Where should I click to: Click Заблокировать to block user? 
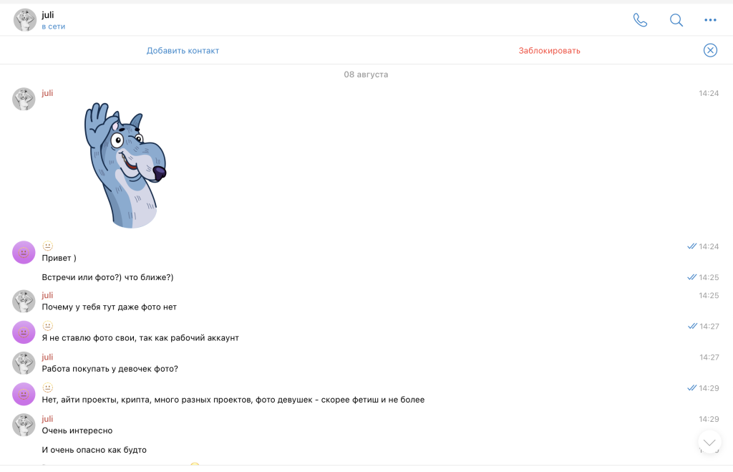pos(549,51)
